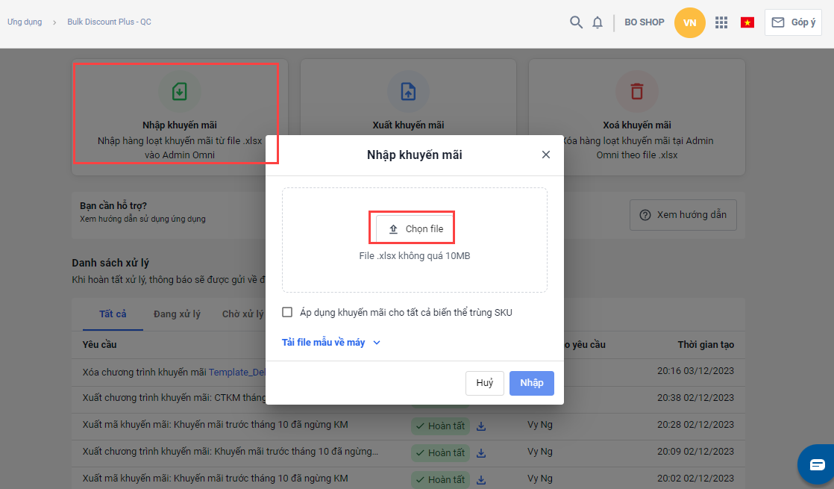Open the notifications bell
The width and height of the screenshot is (834, 489).
[x=598, y=22]
